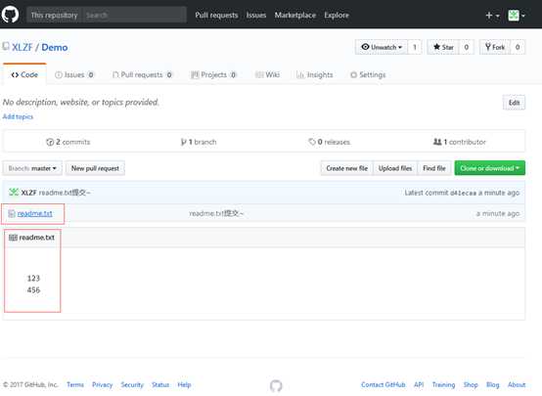Open the Branch: master dropdown
Image resolution: width=542 pixels, height=396 pixels.
click(32, 168)
